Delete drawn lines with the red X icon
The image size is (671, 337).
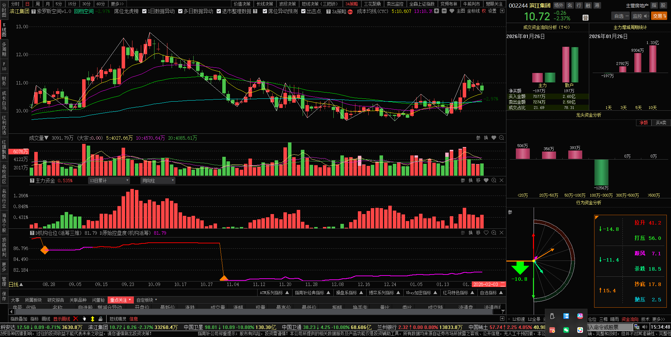tap(76, 319)
